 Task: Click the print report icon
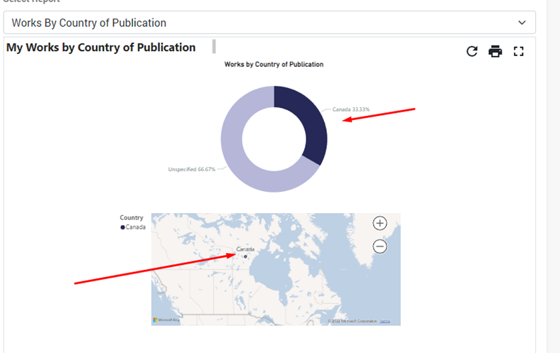coord(495,51)
